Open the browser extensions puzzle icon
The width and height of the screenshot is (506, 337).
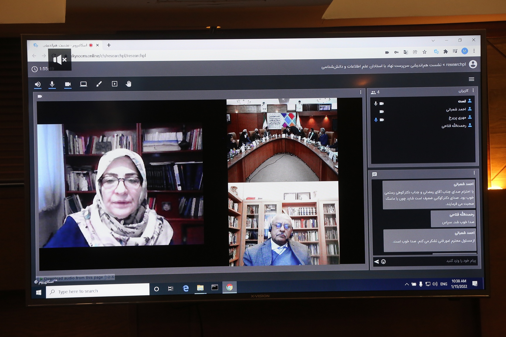click(x=445, y=52)
